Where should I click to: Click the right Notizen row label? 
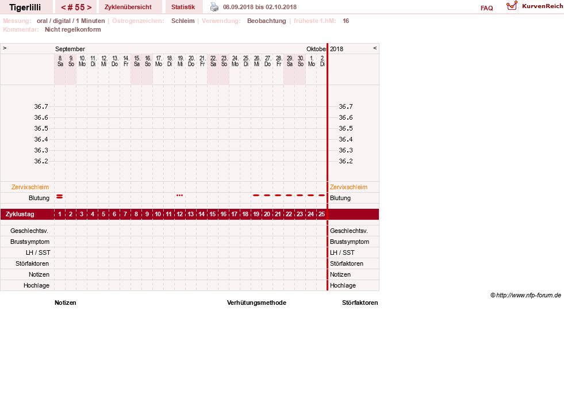pos(340,274)
